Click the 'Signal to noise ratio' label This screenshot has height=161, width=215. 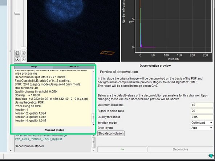coord(111,111)
